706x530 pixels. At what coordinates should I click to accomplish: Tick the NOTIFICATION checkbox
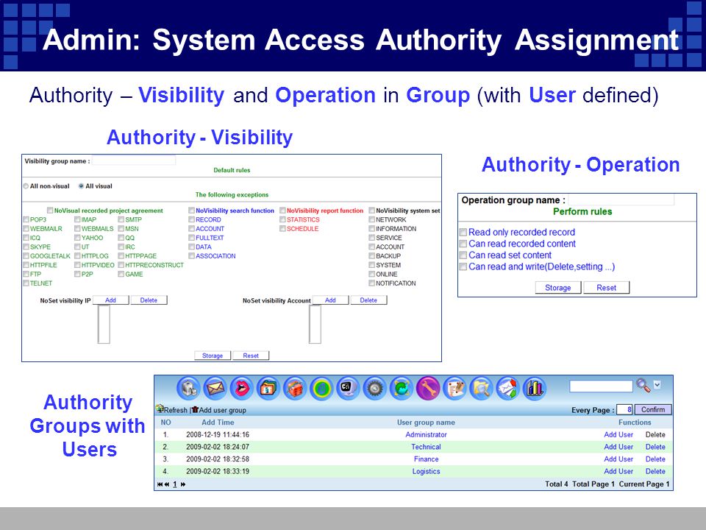coord(372,283)
